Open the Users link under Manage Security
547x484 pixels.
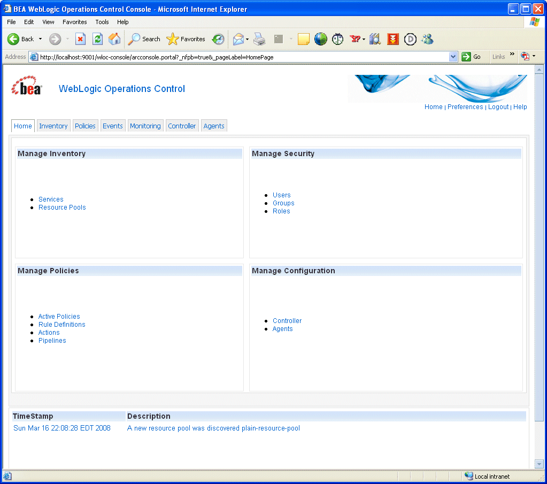pyautogui.click(x=282, y=195)
